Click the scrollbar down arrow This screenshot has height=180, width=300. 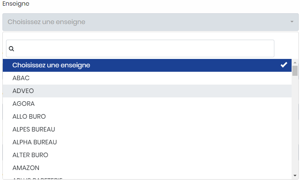tap(295, 176)
